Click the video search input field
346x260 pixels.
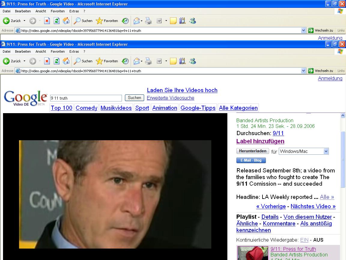point(86,98)
